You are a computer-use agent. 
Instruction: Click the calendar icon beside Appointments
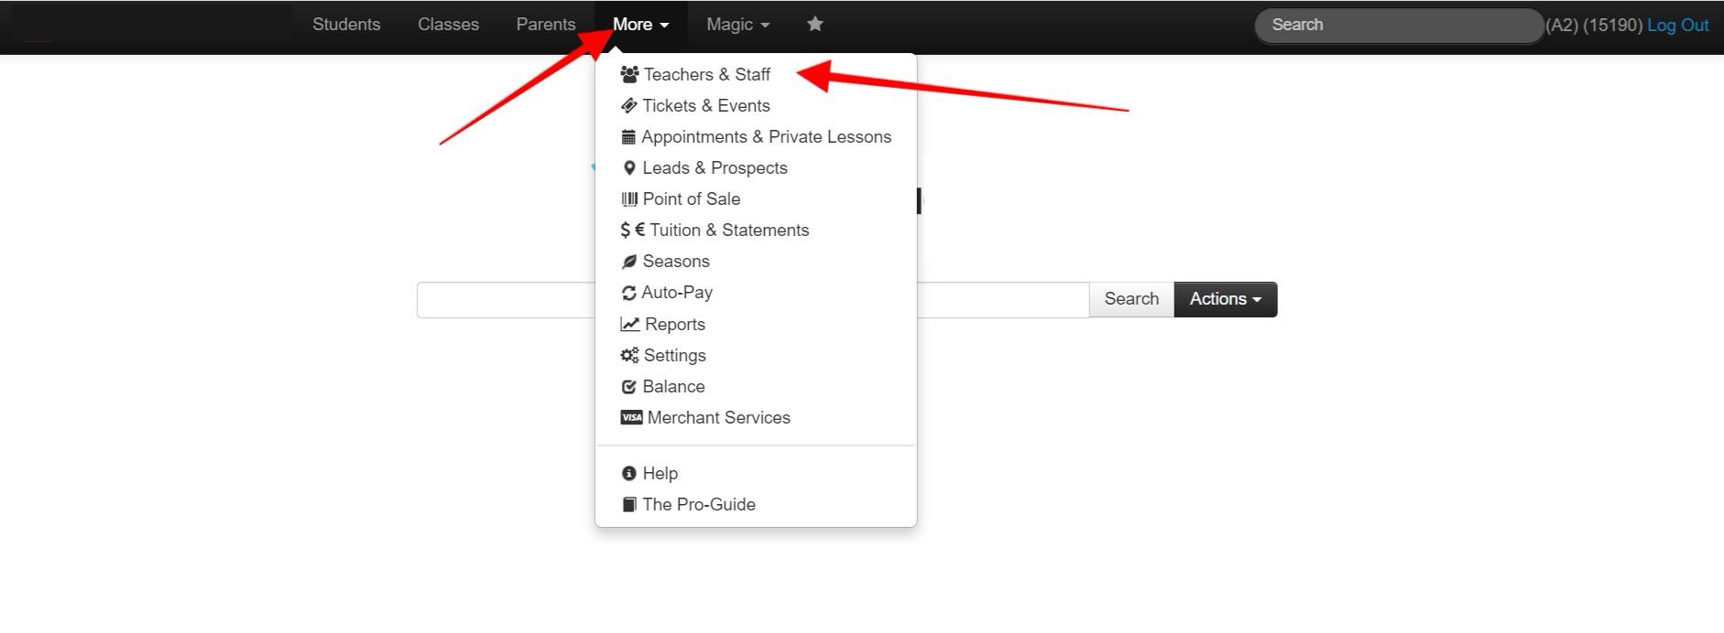628,137
